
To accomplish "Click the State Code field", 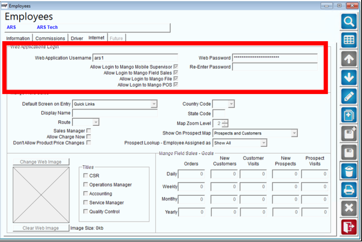I will click(219, 114).
